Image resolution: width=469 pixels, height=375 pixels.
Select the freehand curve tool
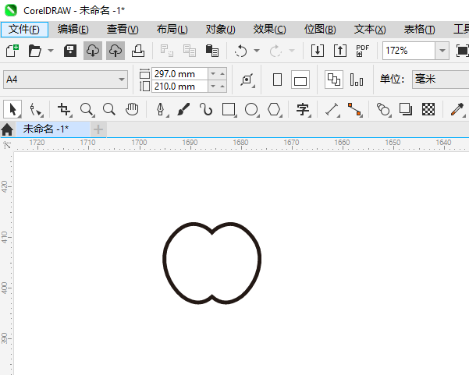(206, 110)
